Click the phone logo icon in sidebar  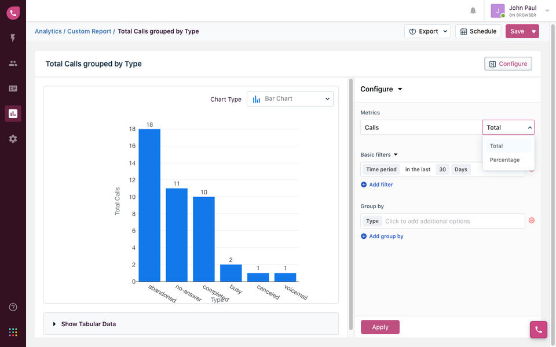(13, 13)
